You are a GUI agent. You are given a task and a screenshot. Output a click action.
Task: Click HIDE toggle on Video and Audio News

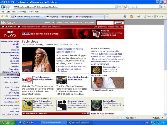[x=86, y=114]
